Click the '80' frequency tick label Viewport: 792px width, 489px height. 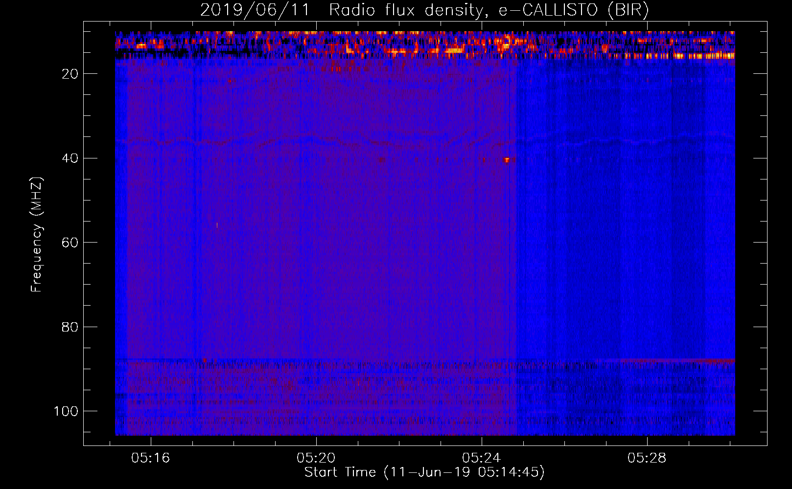click(x=70, y=327)
